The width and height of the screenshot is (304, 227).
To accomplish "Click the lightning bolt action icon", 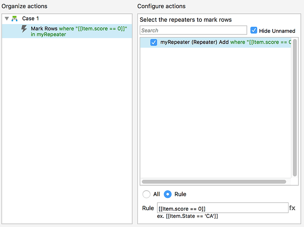I will tap(24, 29).
